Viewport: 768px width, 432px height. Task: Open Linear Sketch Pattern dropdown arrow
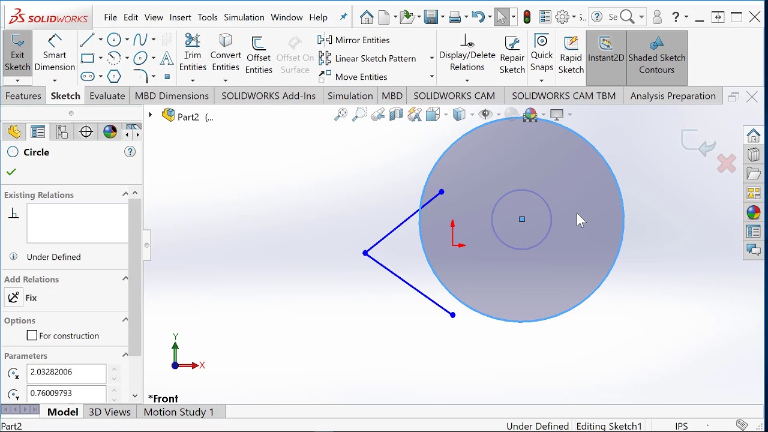(x=431, y=58)
